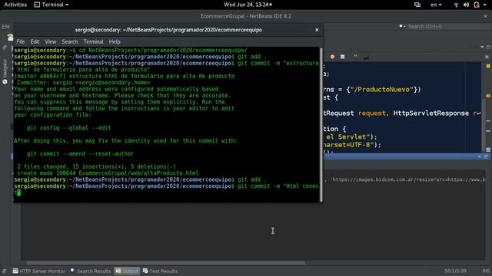This screenshot has height=276, width=492.
Task: Click the cursor position indicator in the status bar
Action: tap(455, 271)
